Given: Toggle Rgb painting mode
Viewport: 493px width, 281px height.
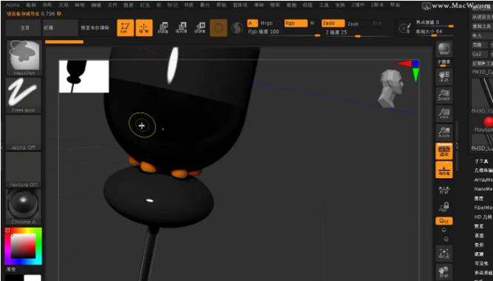Looking at the screenshot, I should pos(296,23).
